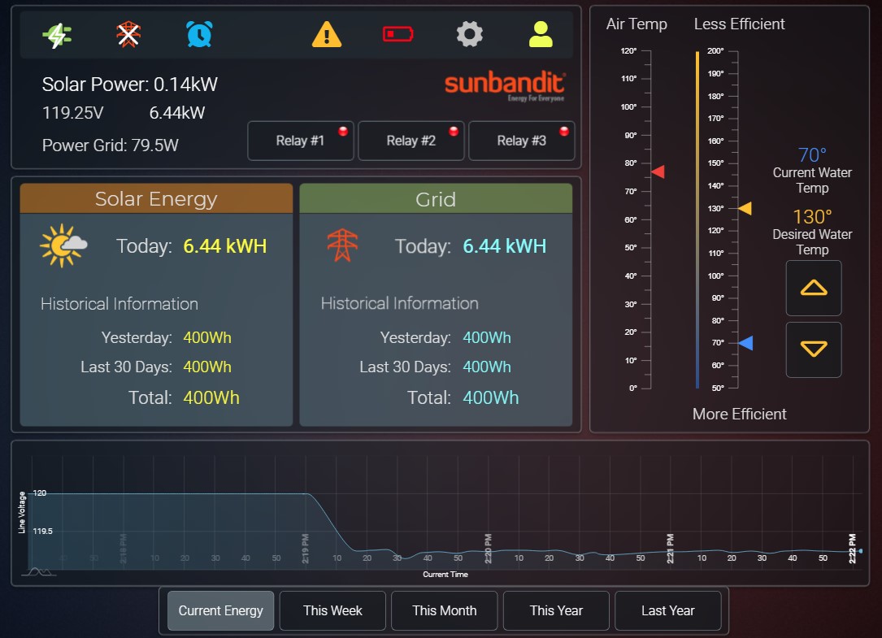Select the Current Energy tab

point(220,610)
